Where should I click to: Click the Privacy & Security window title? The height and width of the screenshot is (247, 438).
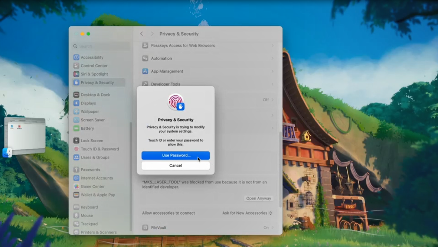point(179,34)
